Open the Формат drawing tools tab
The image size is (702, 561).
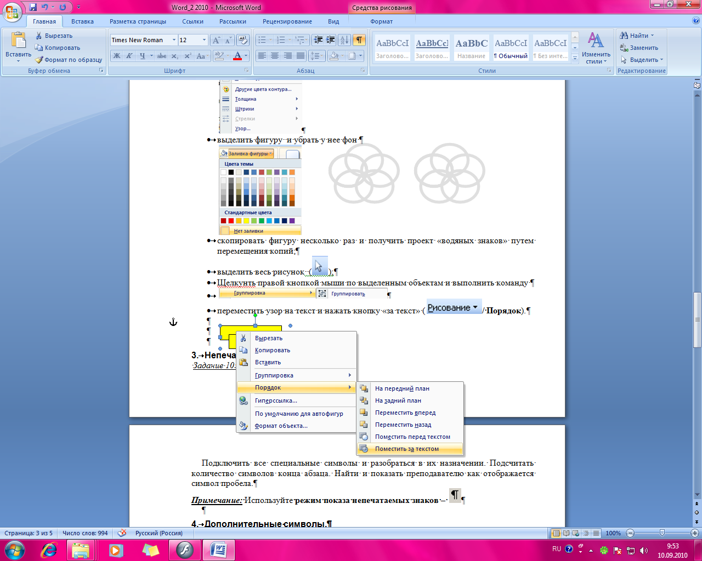381,21
